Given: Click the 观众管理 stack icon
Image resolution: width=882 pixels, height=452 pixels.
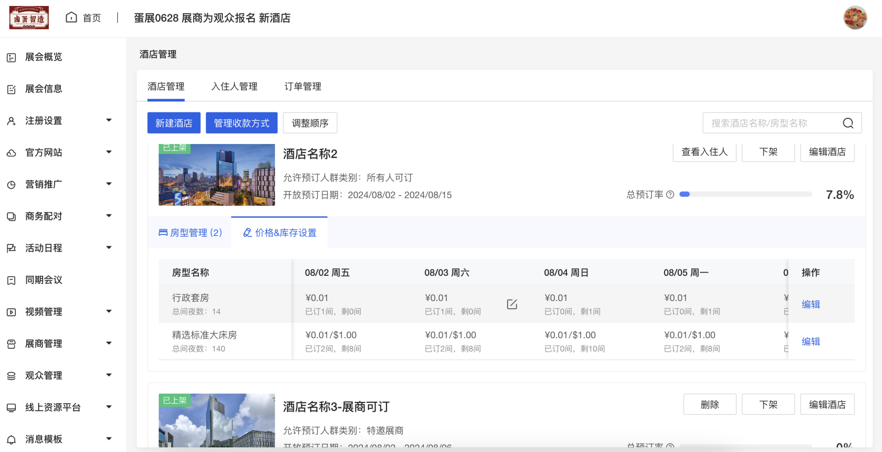Looking at the screenshot, I should pyautogui.click(x=11, y=376).
